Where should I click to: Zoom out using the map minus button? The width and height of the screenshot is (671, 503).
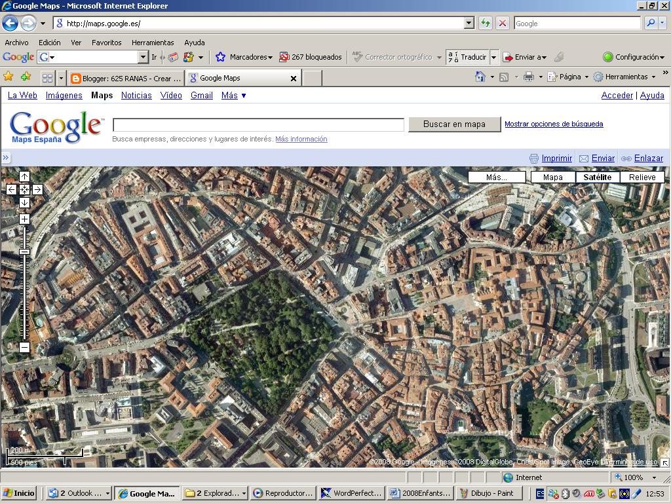coord(24,347)
